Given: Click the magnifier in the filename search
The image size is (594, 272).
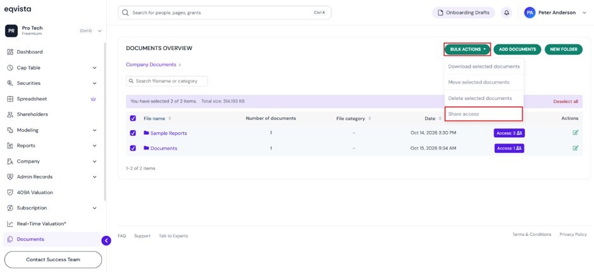Looking at the screenshot, I should pyautogui.click(x=132, y=81).
